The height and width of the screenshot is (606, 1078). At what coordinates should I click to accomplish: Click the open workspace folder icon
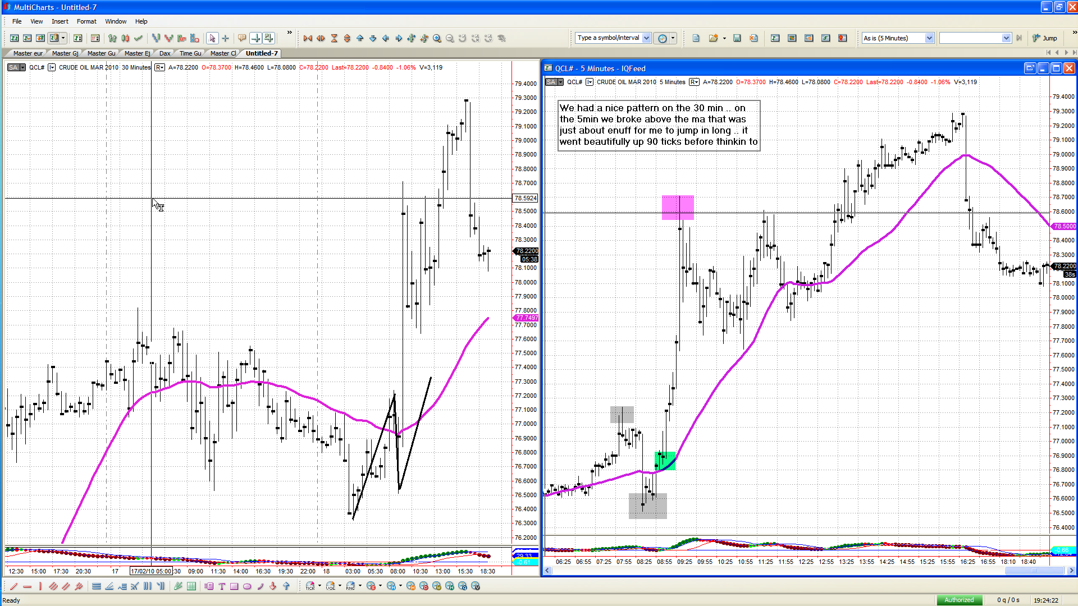pos(713,38)
